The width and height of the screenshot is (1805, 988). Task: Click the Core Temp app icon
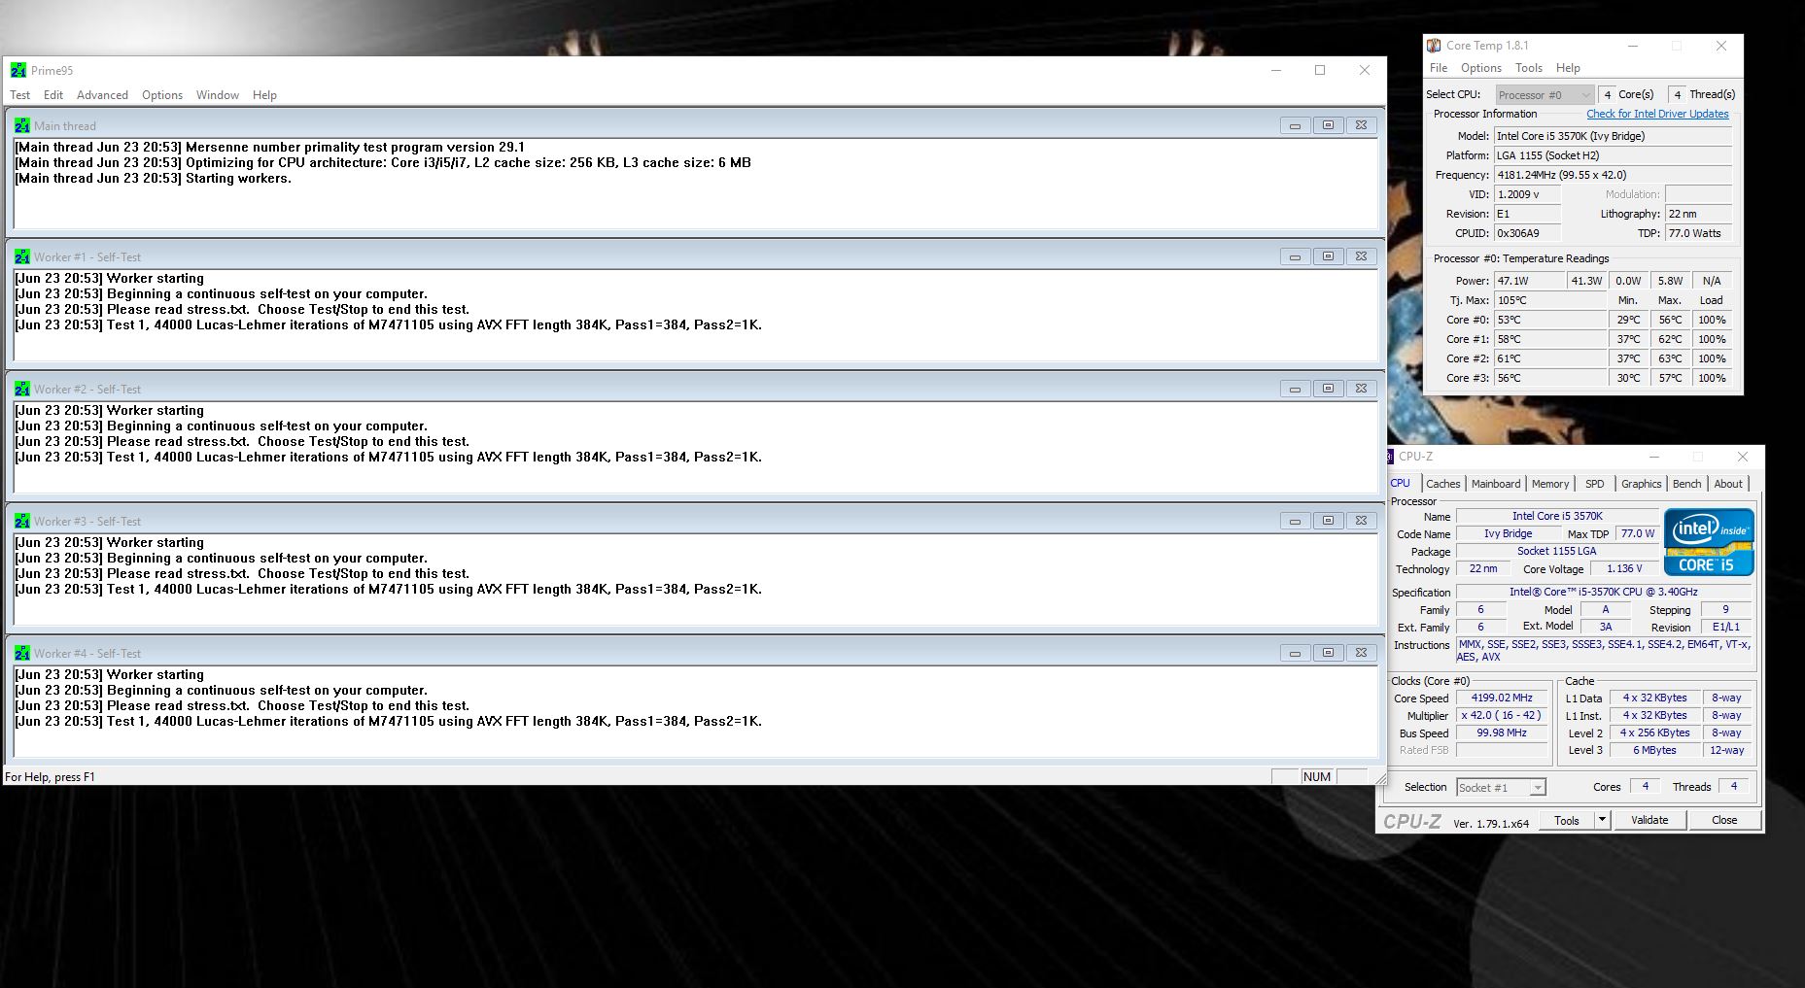(1434, 46)
